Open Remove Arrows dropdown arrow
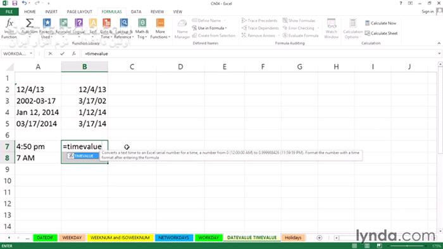Viewport: 443px width, 249px height. (x=279, y=35)
